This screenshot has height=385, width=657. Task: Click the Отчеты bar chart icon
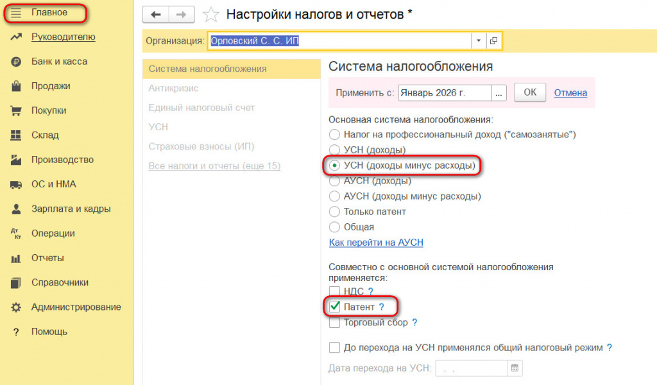click(x=16, y=259)
